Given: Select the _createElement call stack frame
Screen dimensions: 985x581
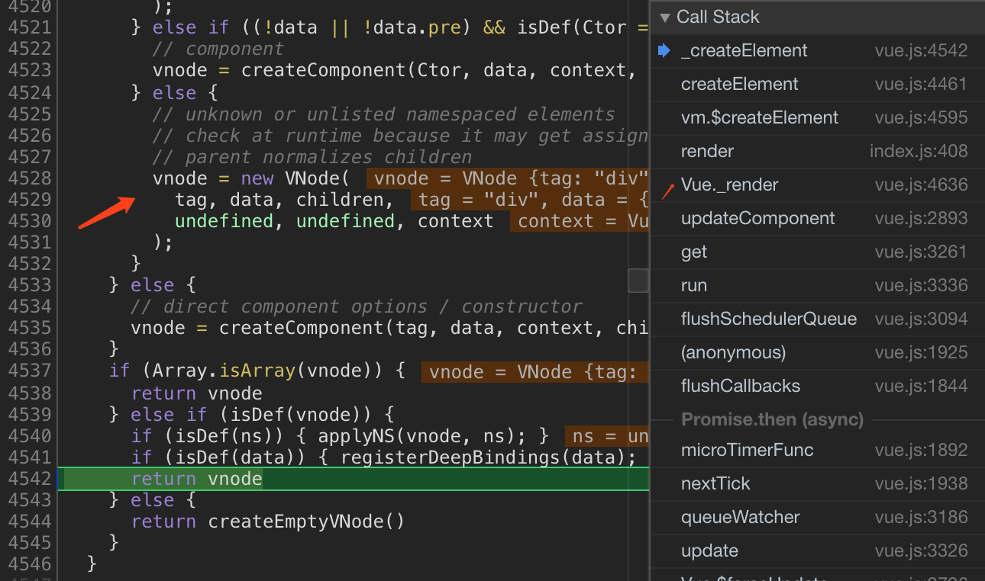Looking at the screenshot, I should 817,51.
